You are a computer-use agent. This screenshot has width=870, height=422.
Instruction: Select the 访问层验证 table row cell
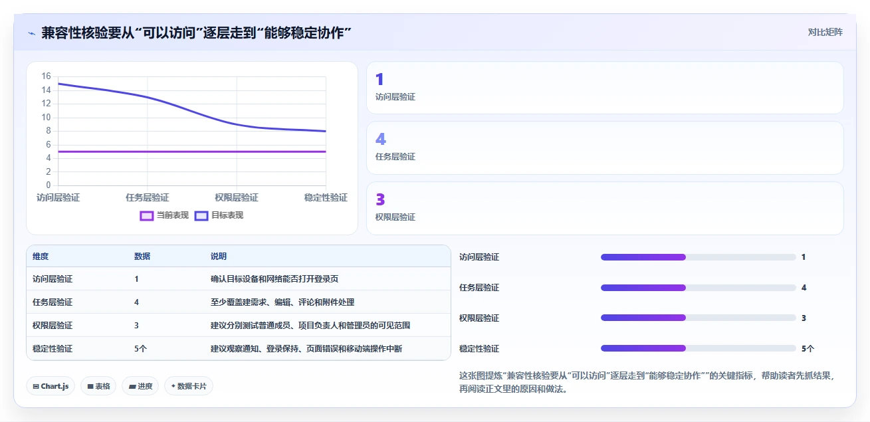point(53,279)
